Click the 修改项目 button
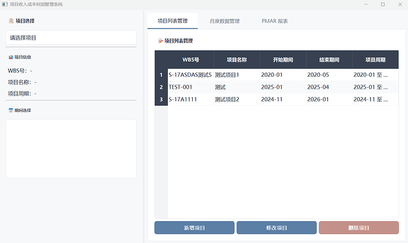The height and width of the screenshot is (243, 408). tap(277, 228)
